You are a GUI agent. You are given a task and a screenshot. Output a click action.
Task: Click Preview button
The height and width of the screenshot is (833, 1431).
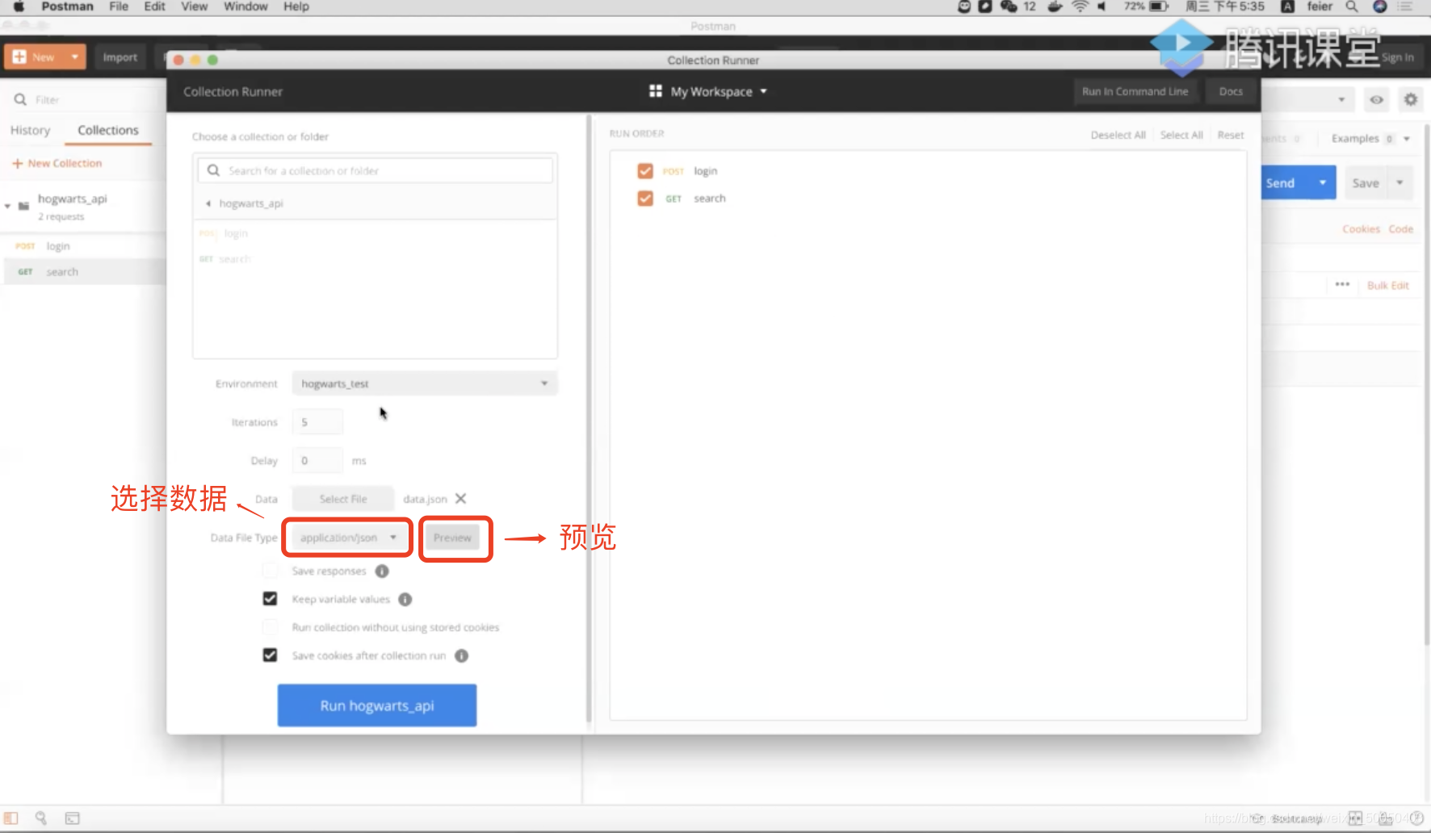click(x=452, y=538)
